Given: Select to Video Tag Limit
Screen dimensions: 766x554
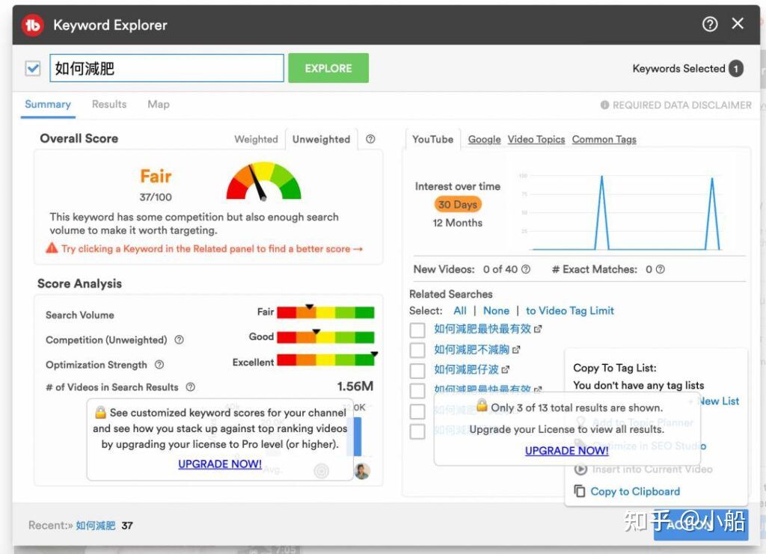Looking at the screenshot, I should coord(569,311).
